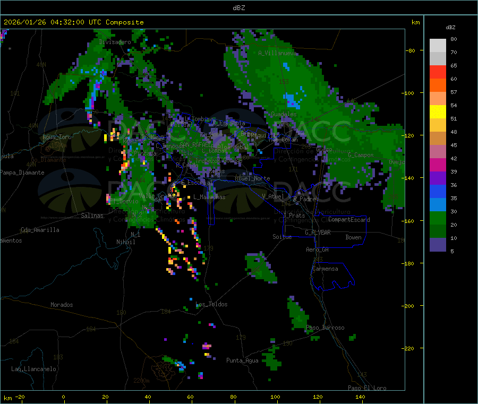The width and height of the screenshot is (478, 404).
Task: Click the timestamp 2026/01/26 04:32:00 UTC Composite
Action: pos(73,22)
